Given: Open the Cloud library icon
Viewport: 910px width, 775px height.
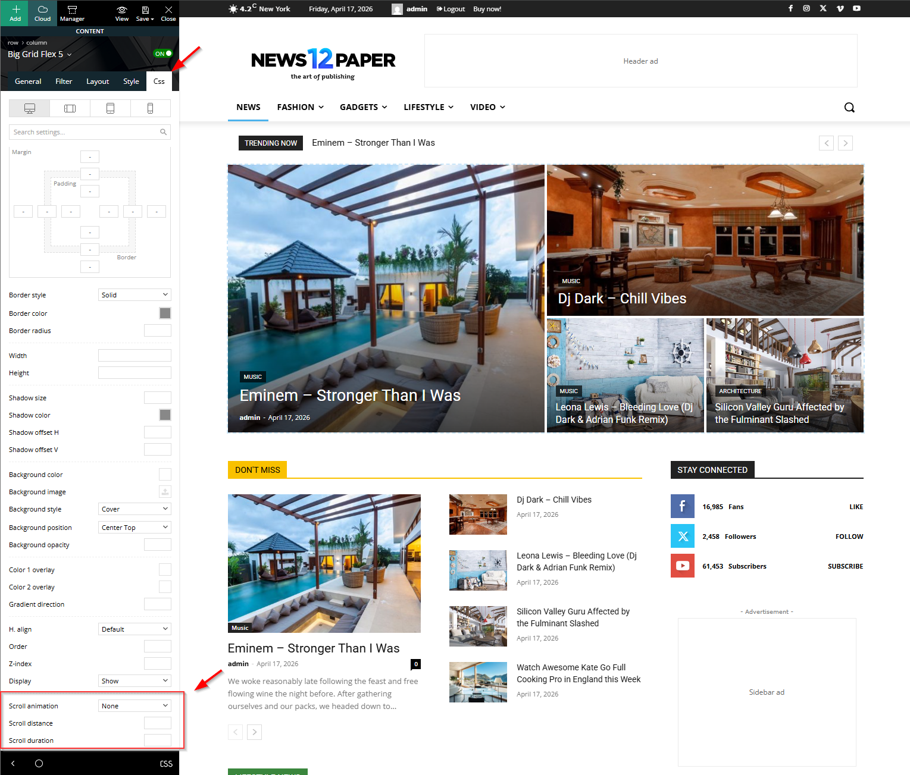Looking at the screenshot, I should tap(43, 10).
